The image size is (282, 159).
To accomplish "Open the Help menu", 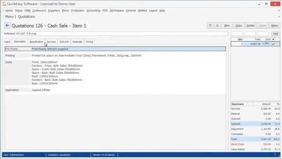I will tap(162, 11).
